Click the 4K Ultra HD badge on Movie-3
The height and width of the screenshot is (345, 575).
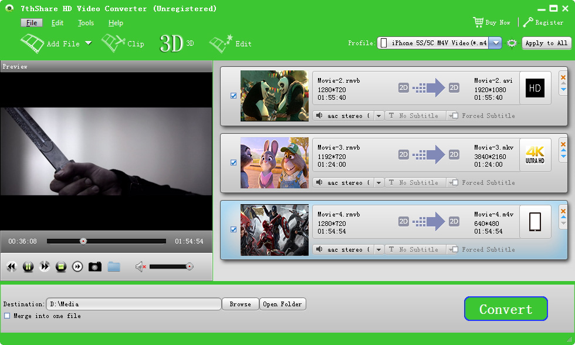[535, 155]
